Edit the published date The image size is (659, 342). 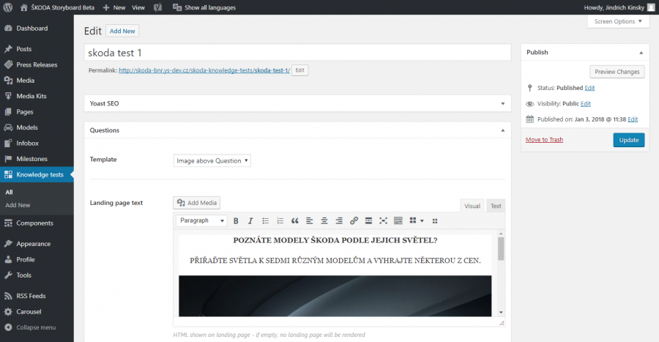(x=633, y=119)
